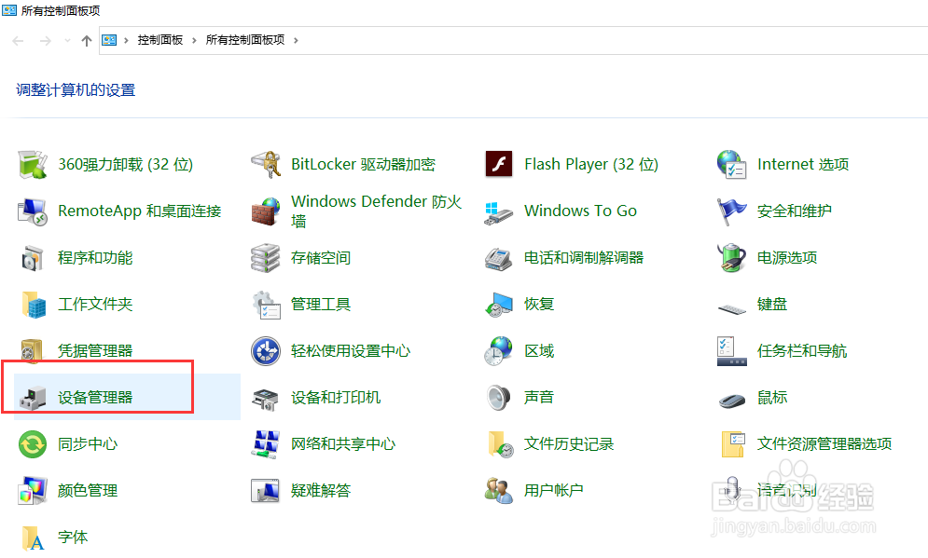Viewport: 928px width, 558px height.
Task: Select 所有控制面板项 in the breadcrumb
Action: [x=245, y=40]
